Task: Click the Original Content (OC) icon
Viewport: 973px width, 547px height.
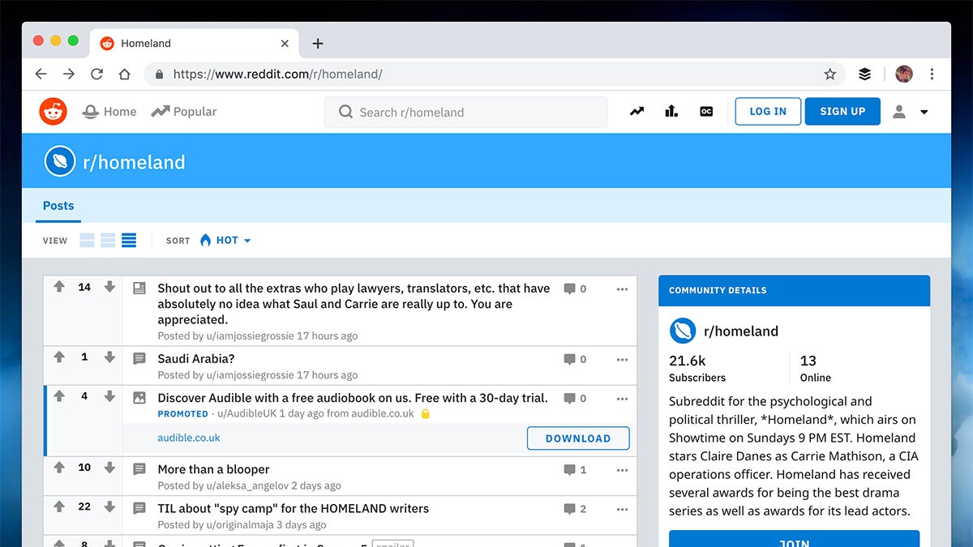Action: pyautogui.click(x=705, y=111)
